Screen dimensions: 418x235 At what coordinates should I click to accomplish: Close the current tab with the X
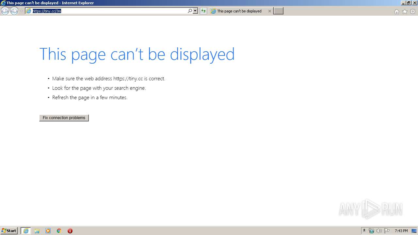click(269, 11)
